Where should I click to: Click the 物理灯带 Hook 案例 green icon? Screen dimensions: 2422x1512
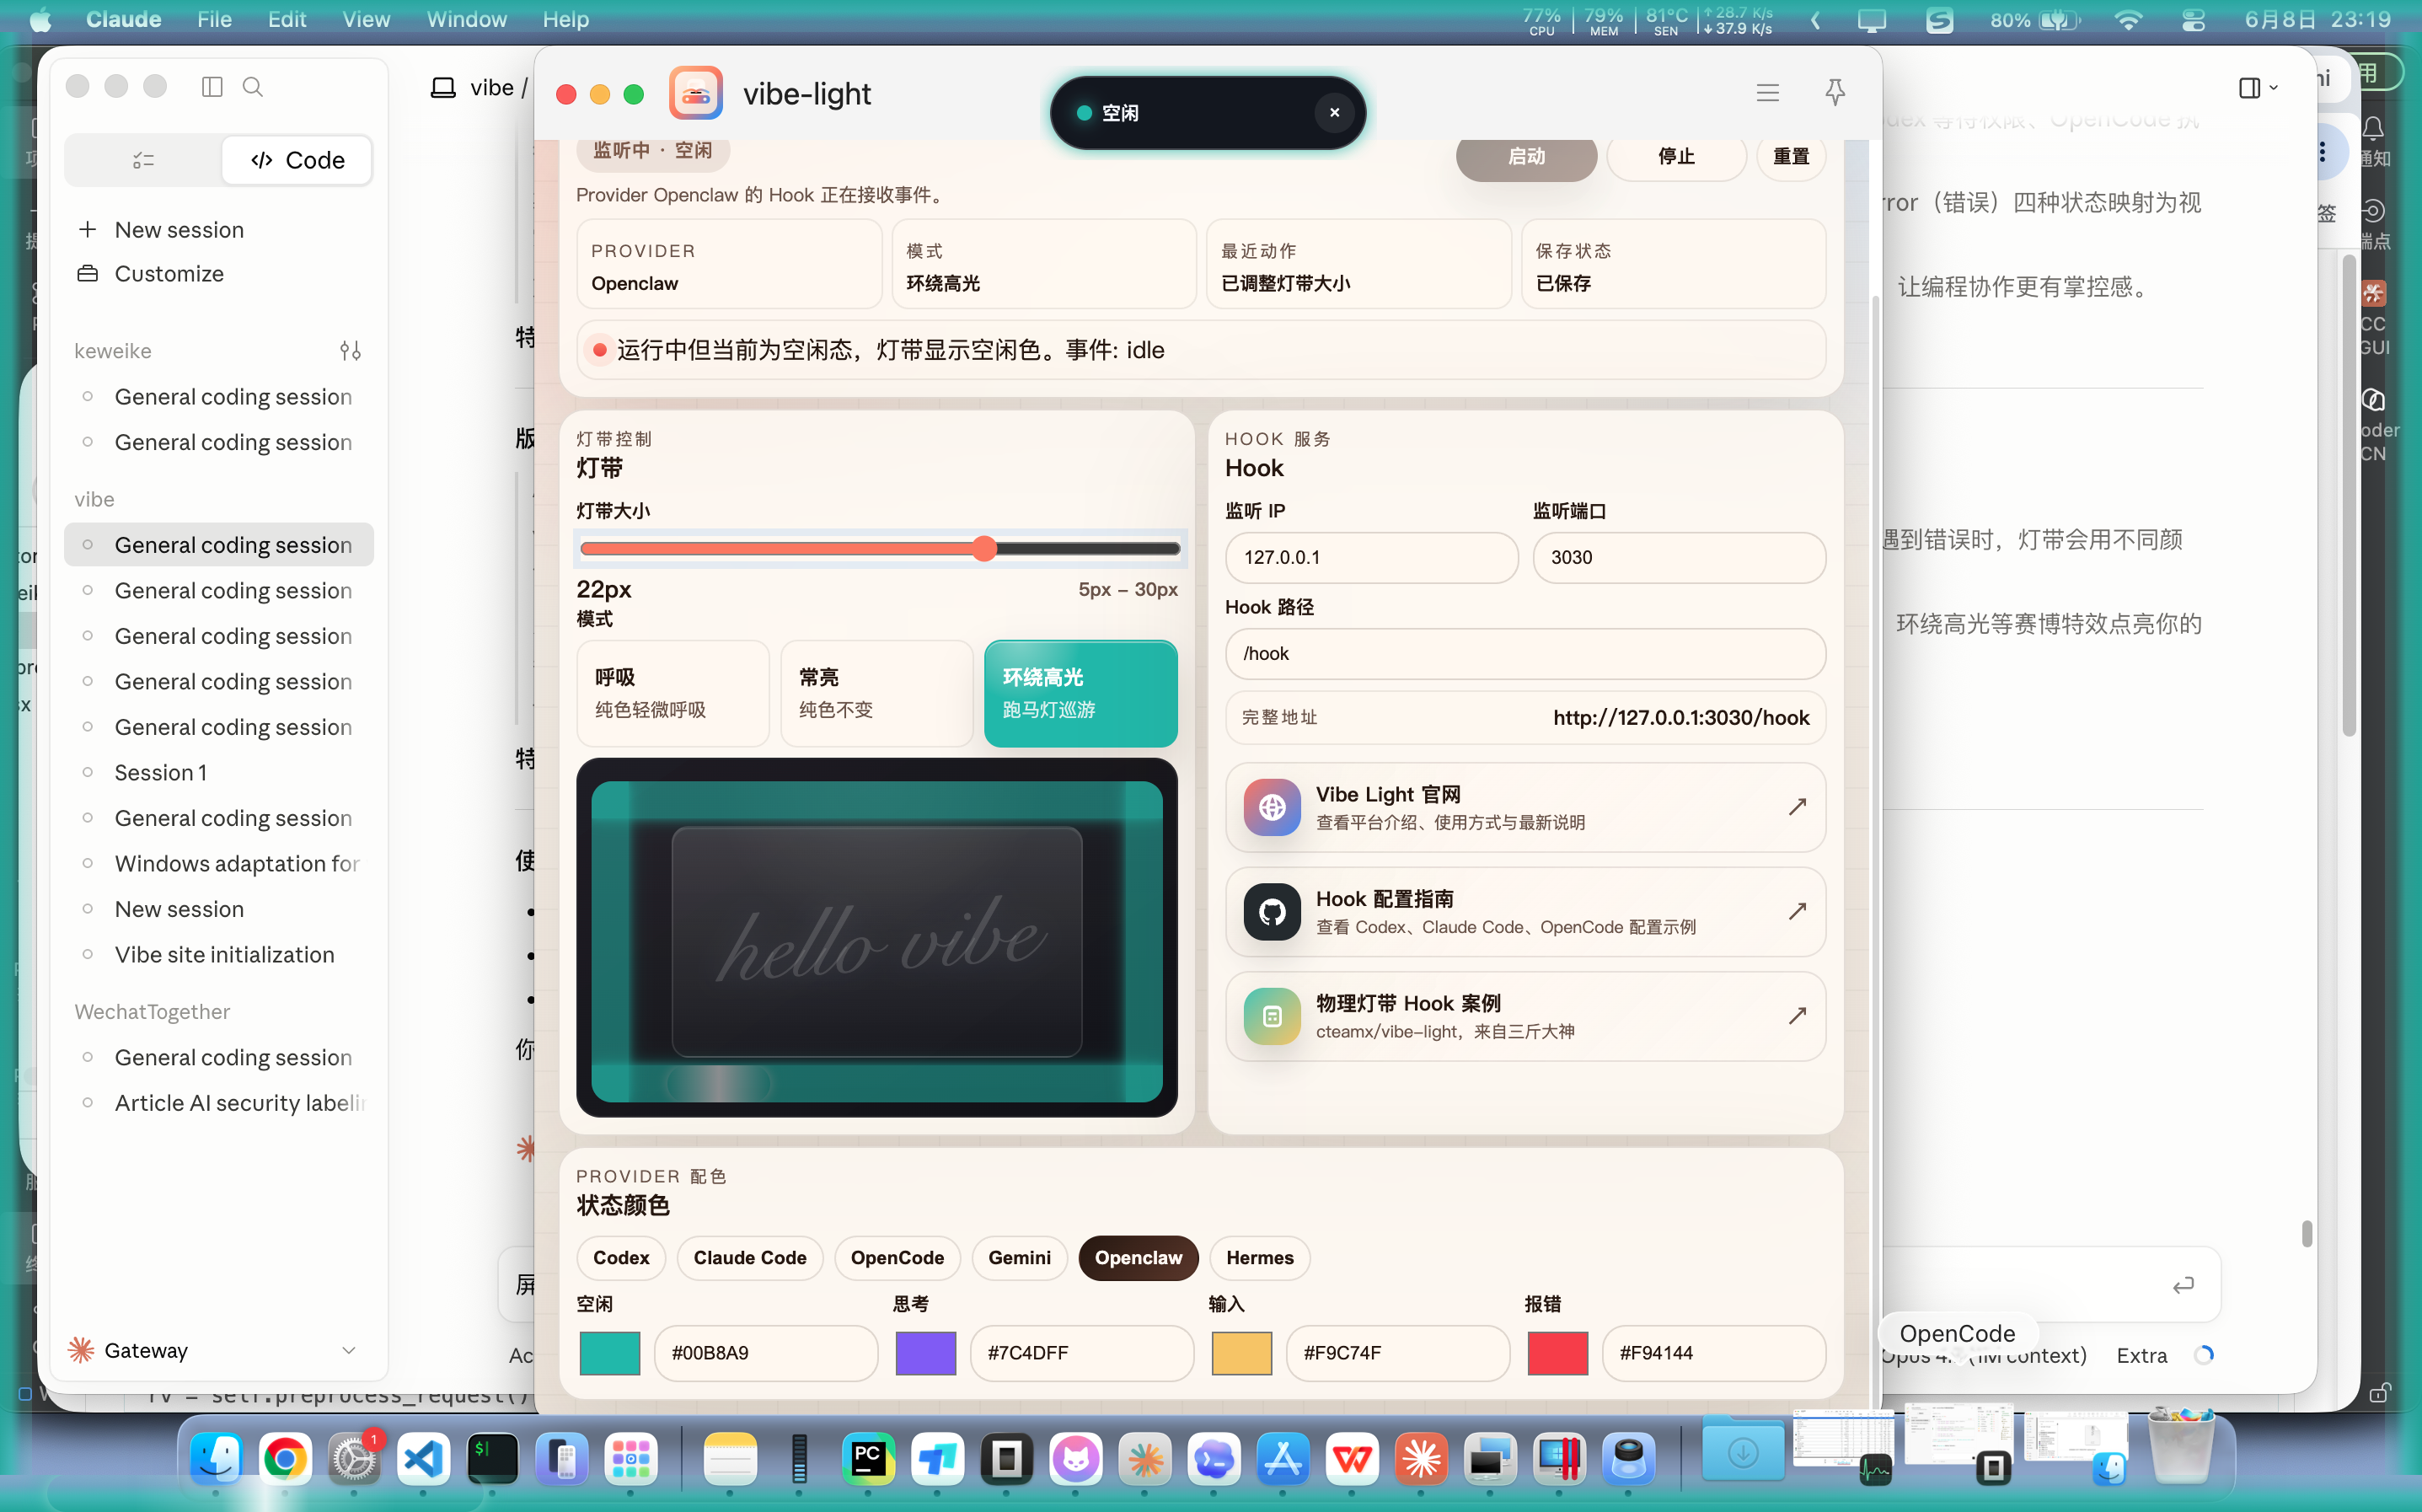pyautogui.click(x=1272, y=1016)
